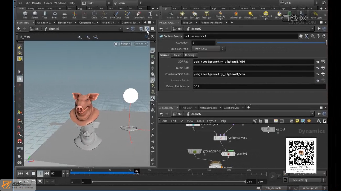Open the Main radial menu dropdown
Screen dimensions: 341x191
[x=127, y=3]
